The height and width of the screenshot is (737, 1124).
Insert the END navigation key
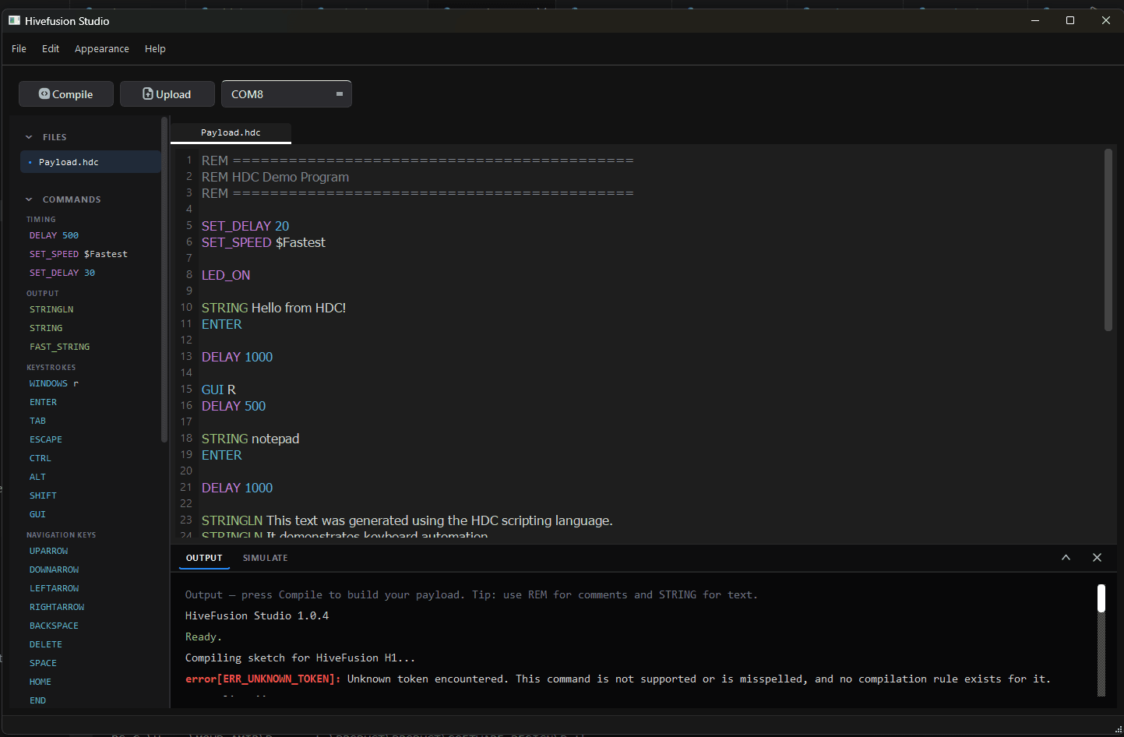pyautogui.click(x=37, y=700)
